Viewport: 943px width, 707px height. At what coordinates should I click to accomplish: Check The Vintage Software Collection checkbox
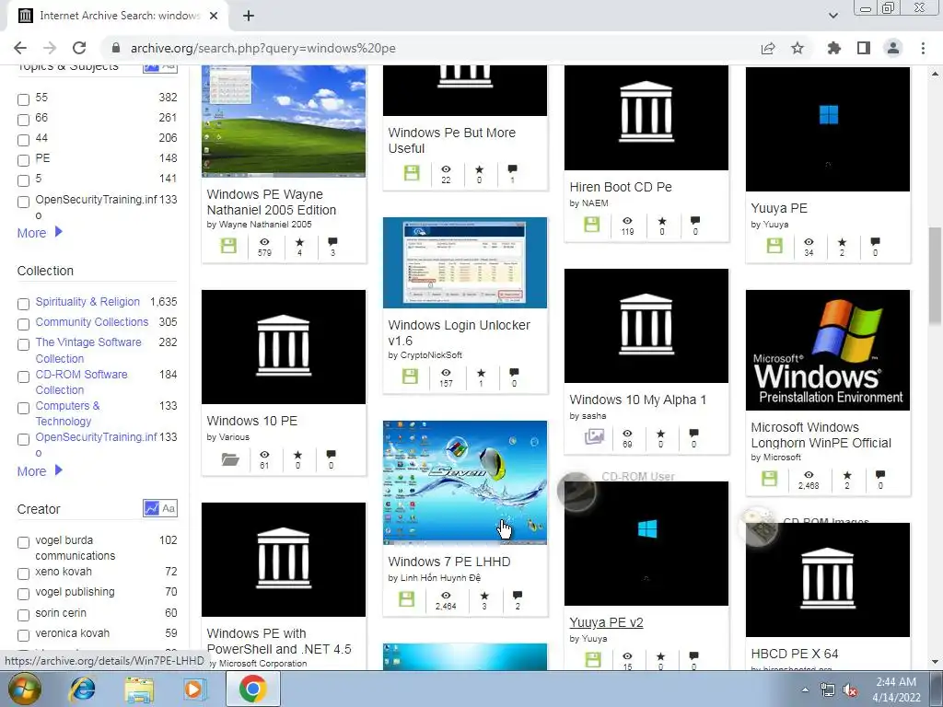coord(23,344)
